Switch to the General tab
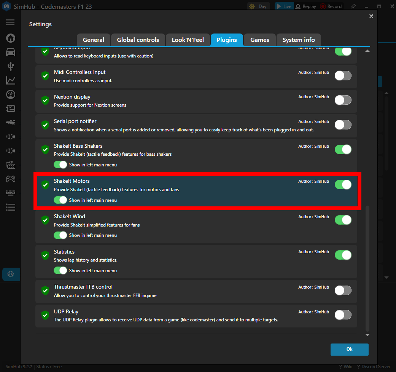 94,40
